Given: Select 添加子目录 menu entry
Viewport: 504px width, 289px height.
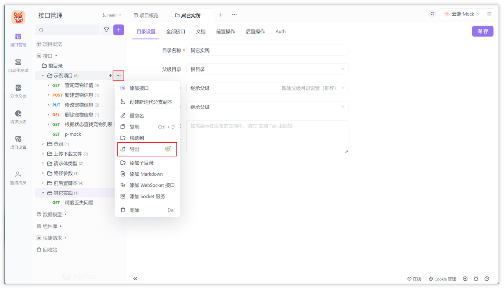Looking at the screenshot, I should tap(147, 163).
